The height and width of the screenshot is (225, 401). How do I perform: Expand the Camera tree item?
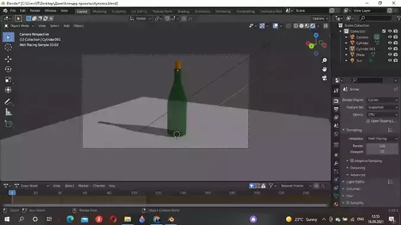pyautogui.click(x=346, y=37)
